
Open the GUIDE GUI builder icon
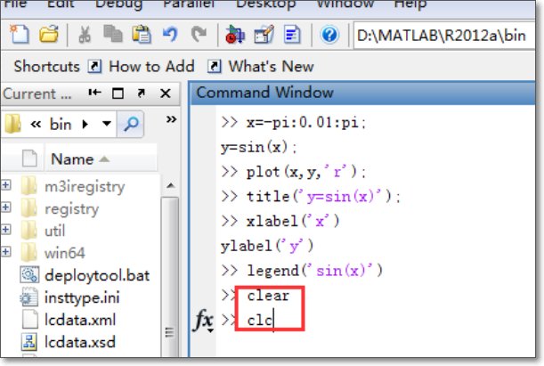[264, 36]
